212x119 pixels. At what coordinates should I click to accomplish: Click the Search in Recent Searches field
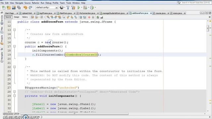[x=194, y=3]
